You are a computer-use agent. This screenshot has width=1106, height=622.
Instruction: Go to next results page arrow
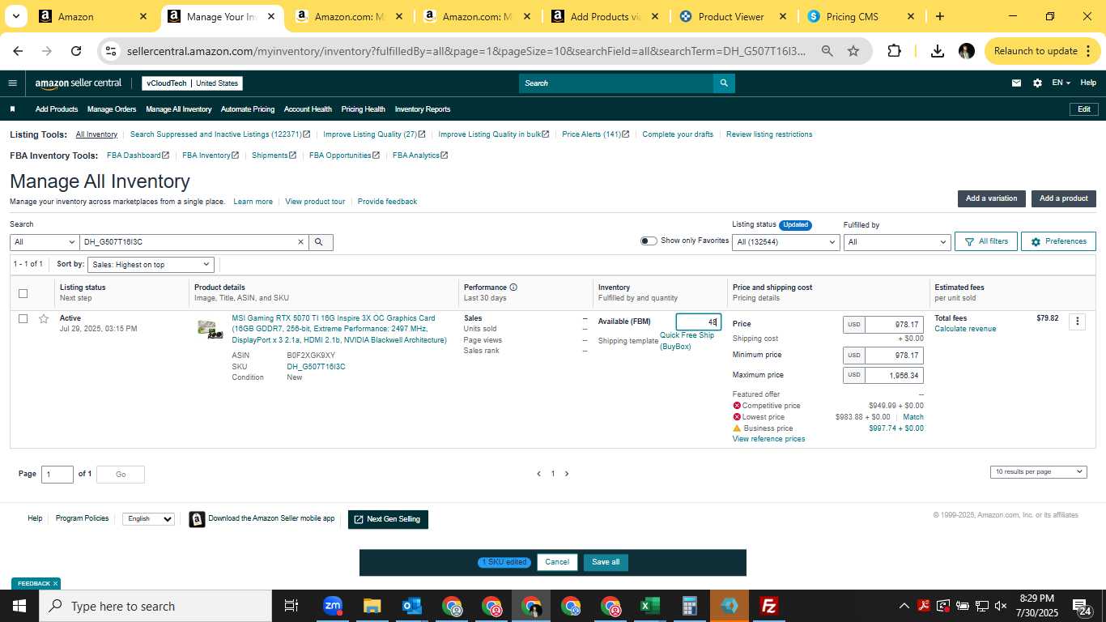567,474
